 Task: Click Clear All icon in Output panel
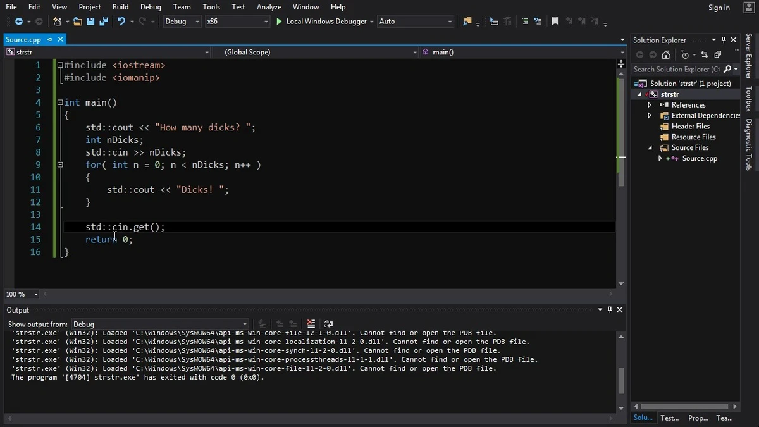point(311,324)
